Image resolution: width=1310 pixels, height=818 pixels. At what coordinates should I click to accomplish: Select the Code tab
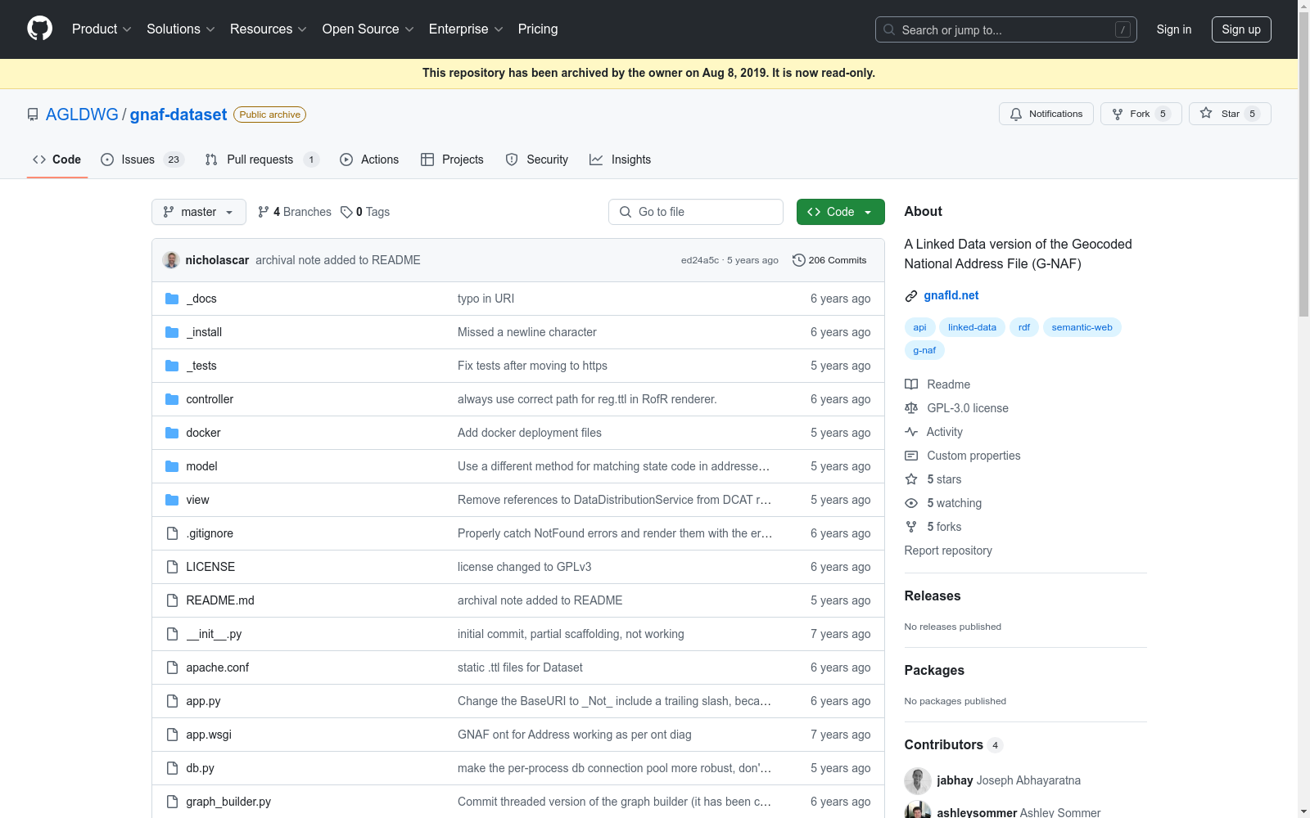coord(56,160)
